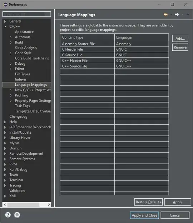
Task: Open Core Build Toolchains page
Action: coord(32,58)
